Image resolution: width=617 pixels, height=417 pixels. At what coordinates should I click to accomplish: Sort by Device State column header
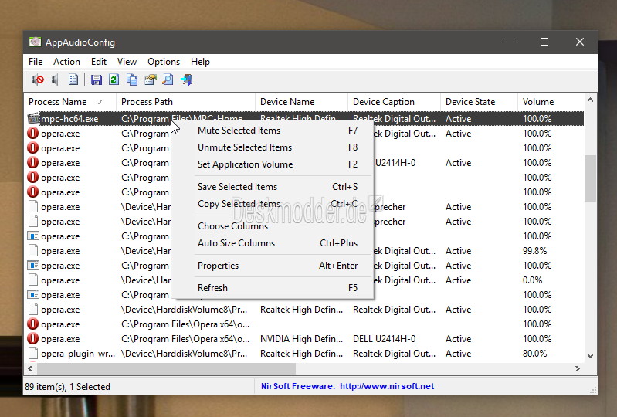479,102
